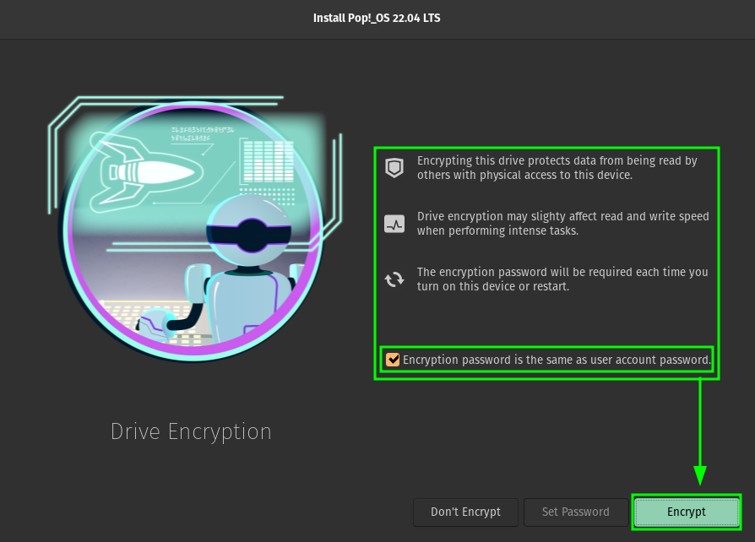Click the Install Pop!_OS 22.04 LTS title

click(377, 19)
